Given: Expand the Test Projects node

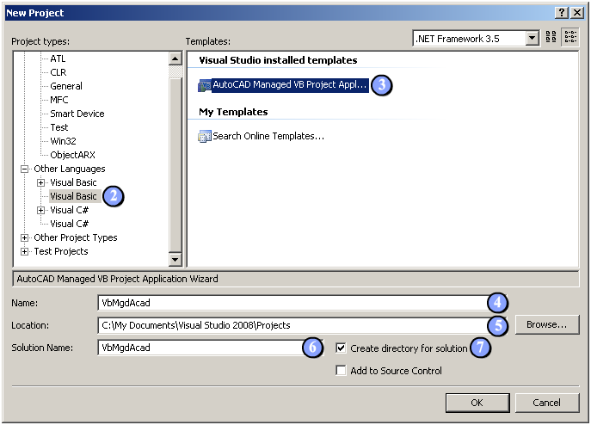Looking at the screenshot, I should click(x=24, y=251).
